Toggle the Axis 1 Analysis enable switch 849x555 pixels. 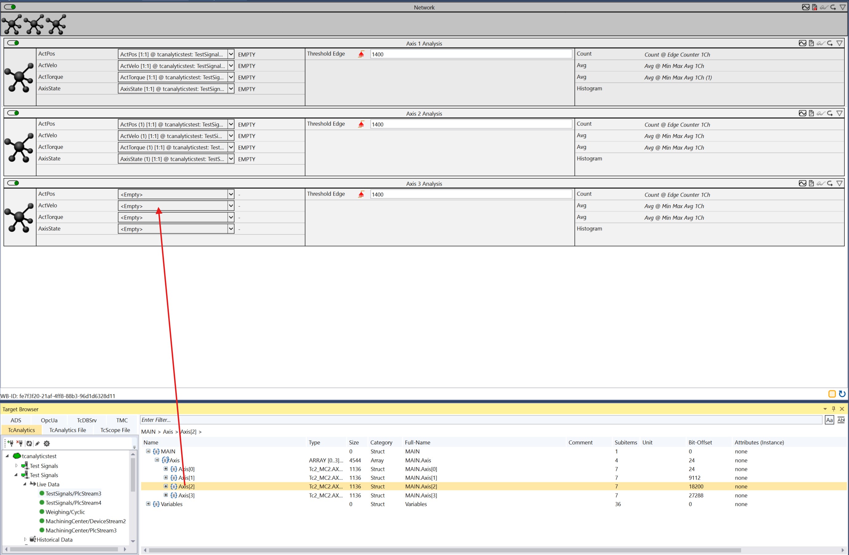(x=13, y=43)
